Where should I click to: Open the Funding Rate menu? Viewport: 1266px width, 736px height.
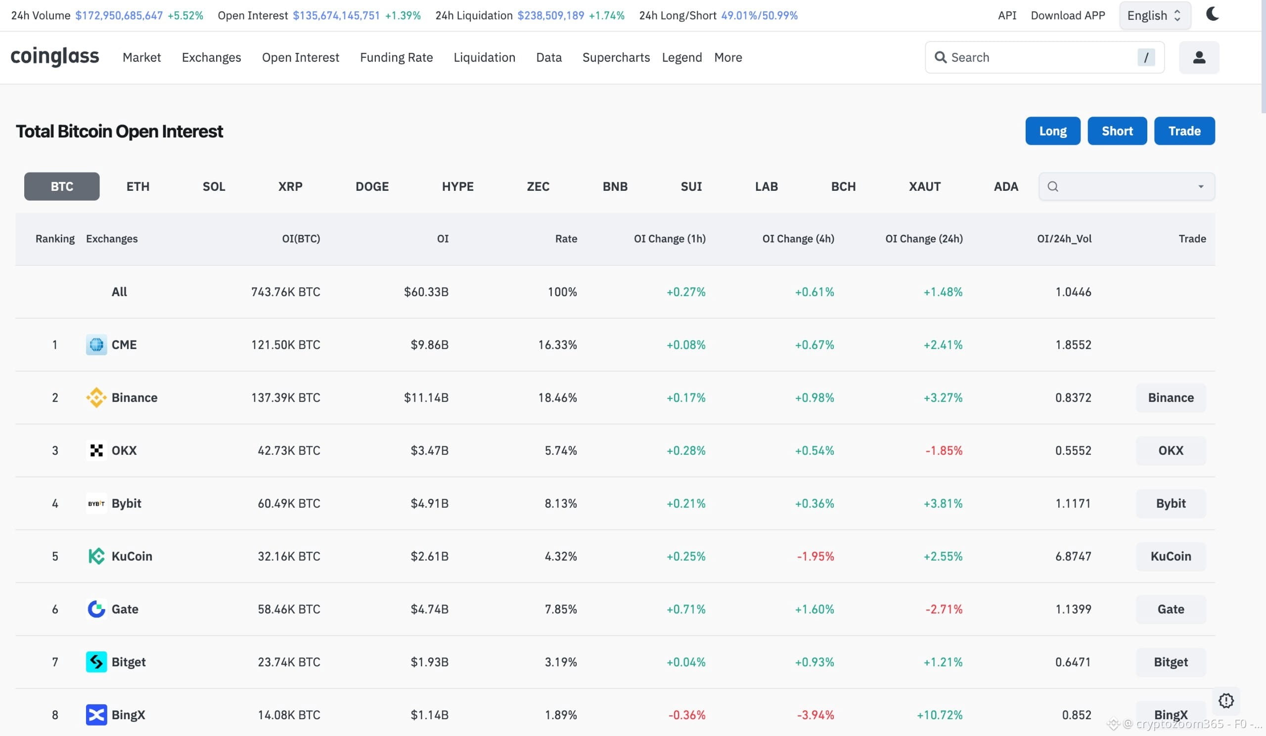click(x=396, y=57)
